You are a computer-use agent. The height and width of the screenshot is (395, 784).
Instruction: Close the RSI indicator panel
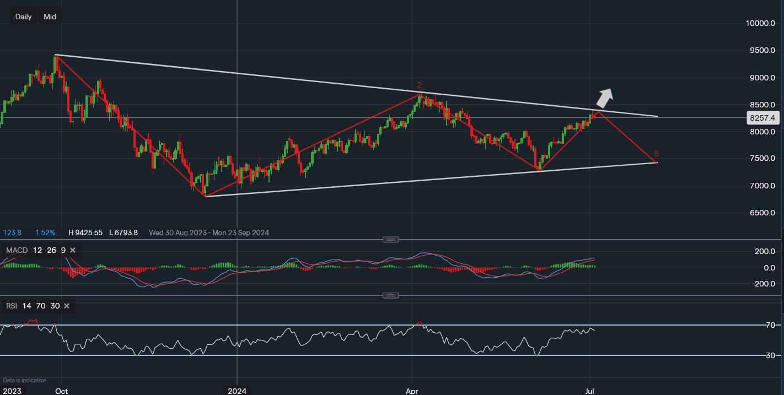[67, 306]
